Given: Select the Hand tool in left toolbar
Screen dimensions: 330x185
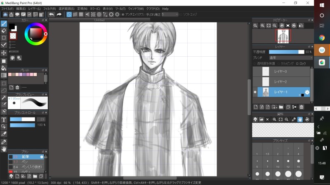Looking at the screenshot, I should point(4,149).
